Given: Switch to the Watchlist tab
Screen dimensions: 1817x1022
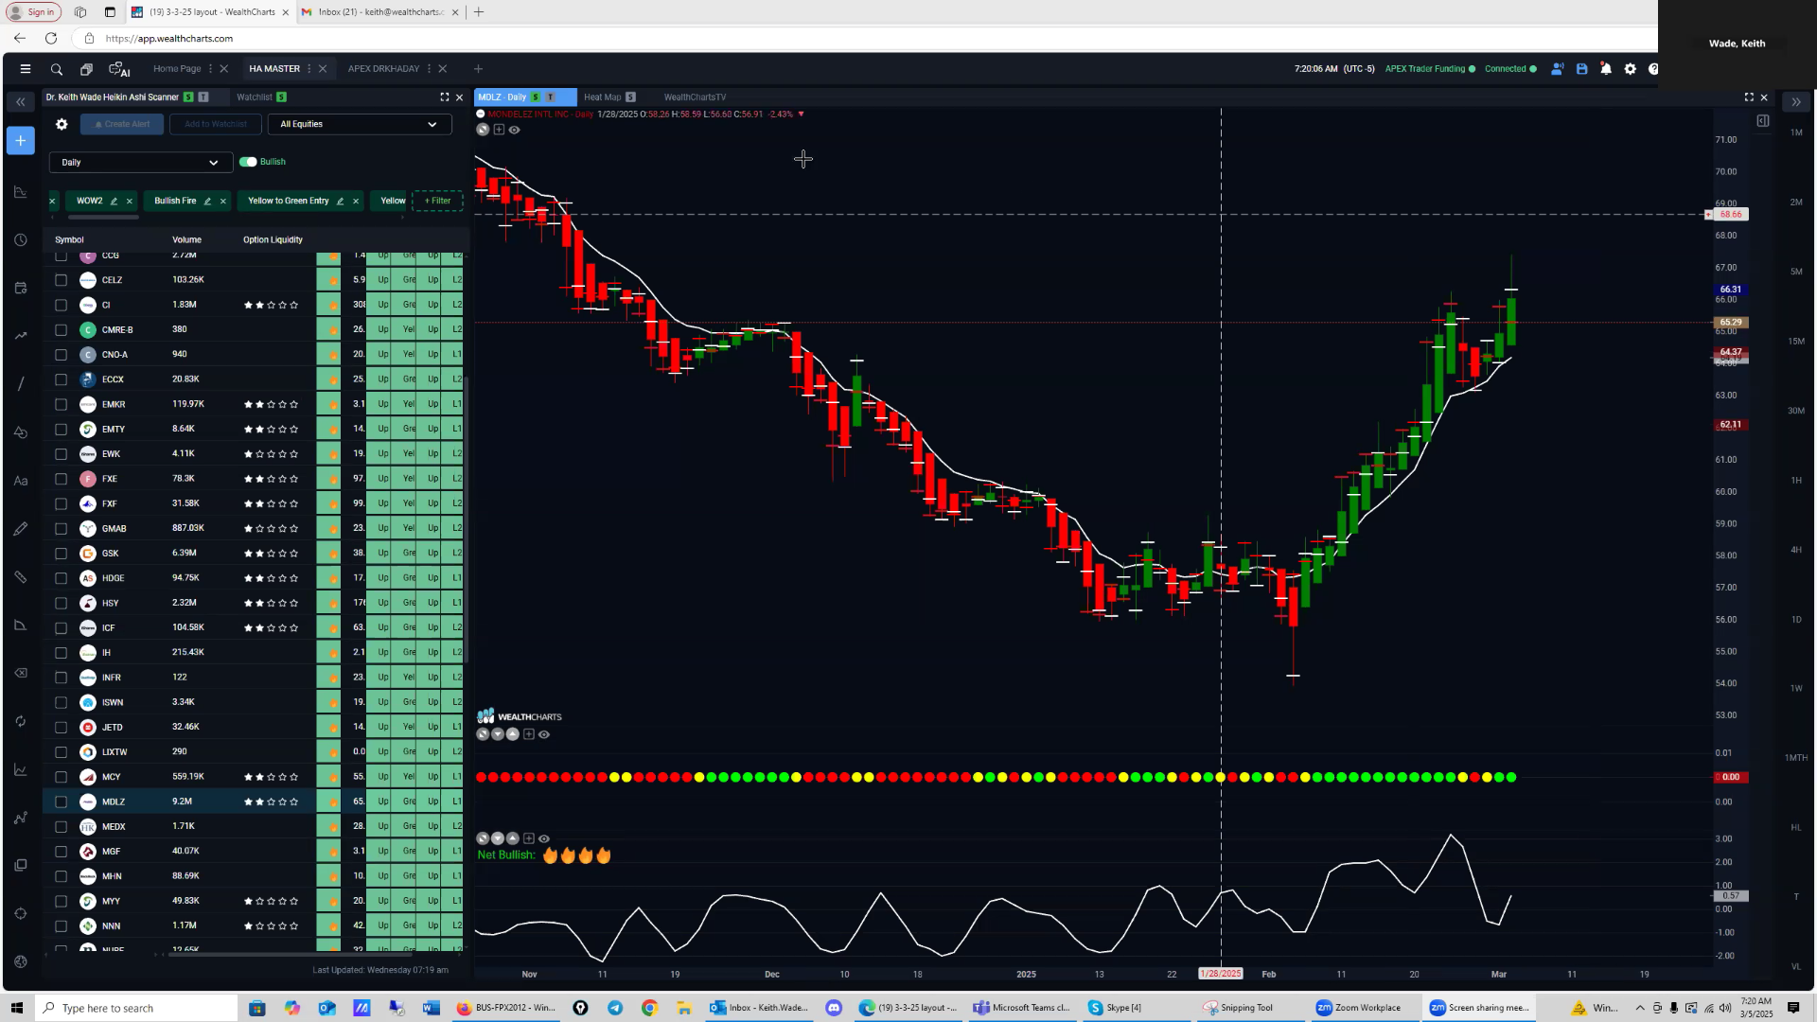Looking at the screenshot, I should coord(255,97).
